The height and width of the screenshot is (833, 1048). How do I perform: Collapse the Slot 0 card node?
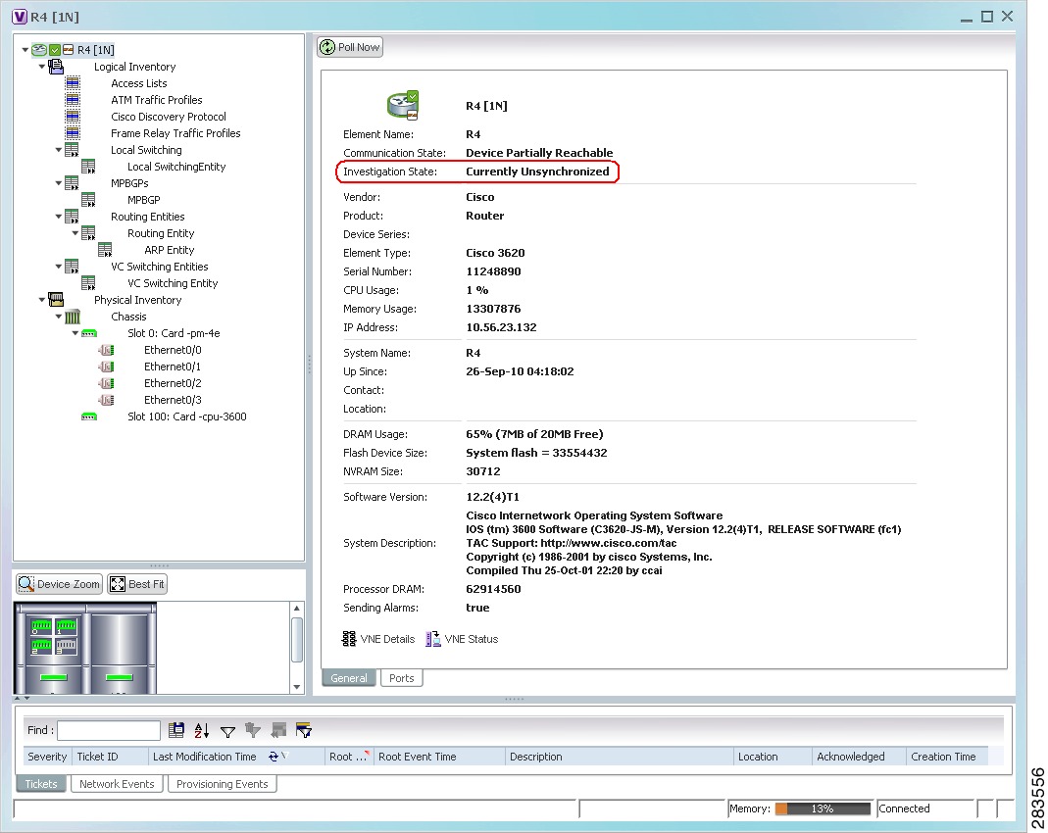pyautogui.click(x=75, y=333)
